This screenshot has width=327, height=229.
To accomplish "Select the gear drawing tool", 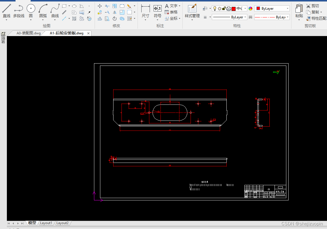I will tap(82, 19).
